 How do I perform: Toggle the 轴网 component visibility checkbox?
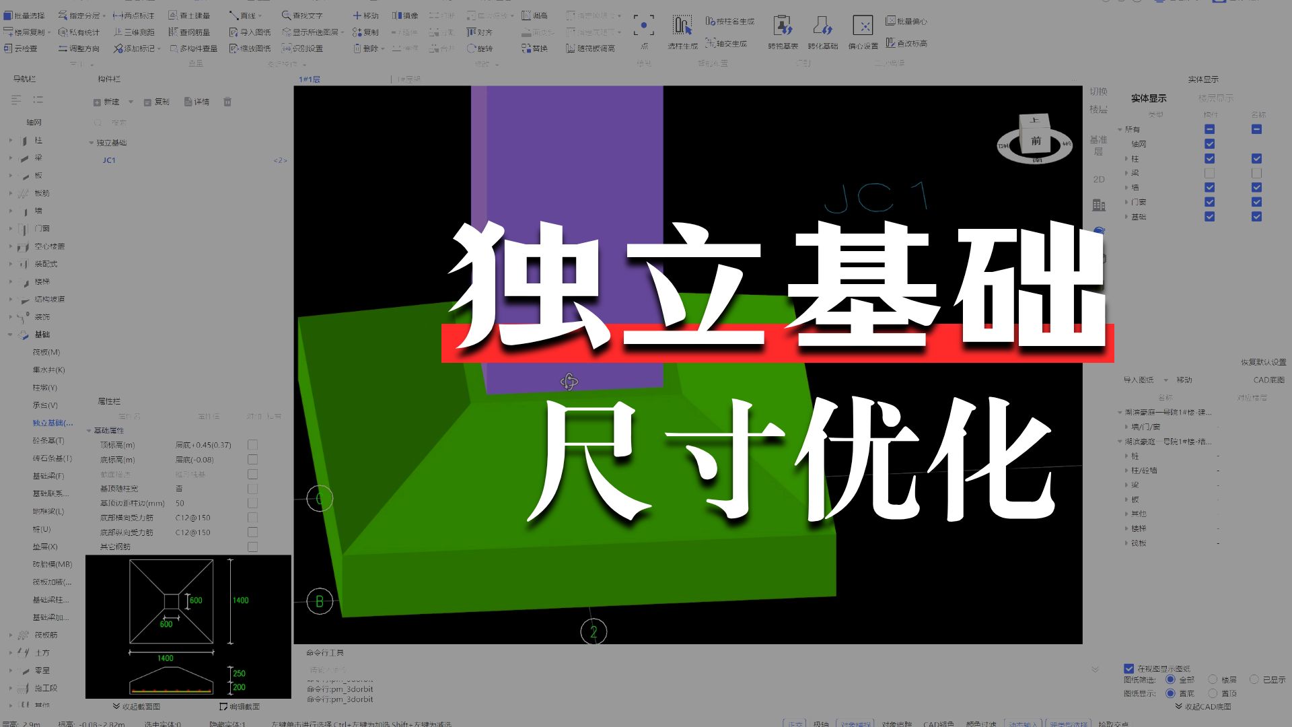(1209, 143)
